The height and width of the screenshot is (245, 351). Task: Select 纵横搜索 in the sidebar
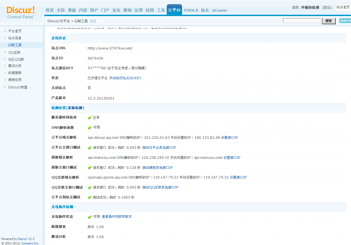(x=15, y=73)
